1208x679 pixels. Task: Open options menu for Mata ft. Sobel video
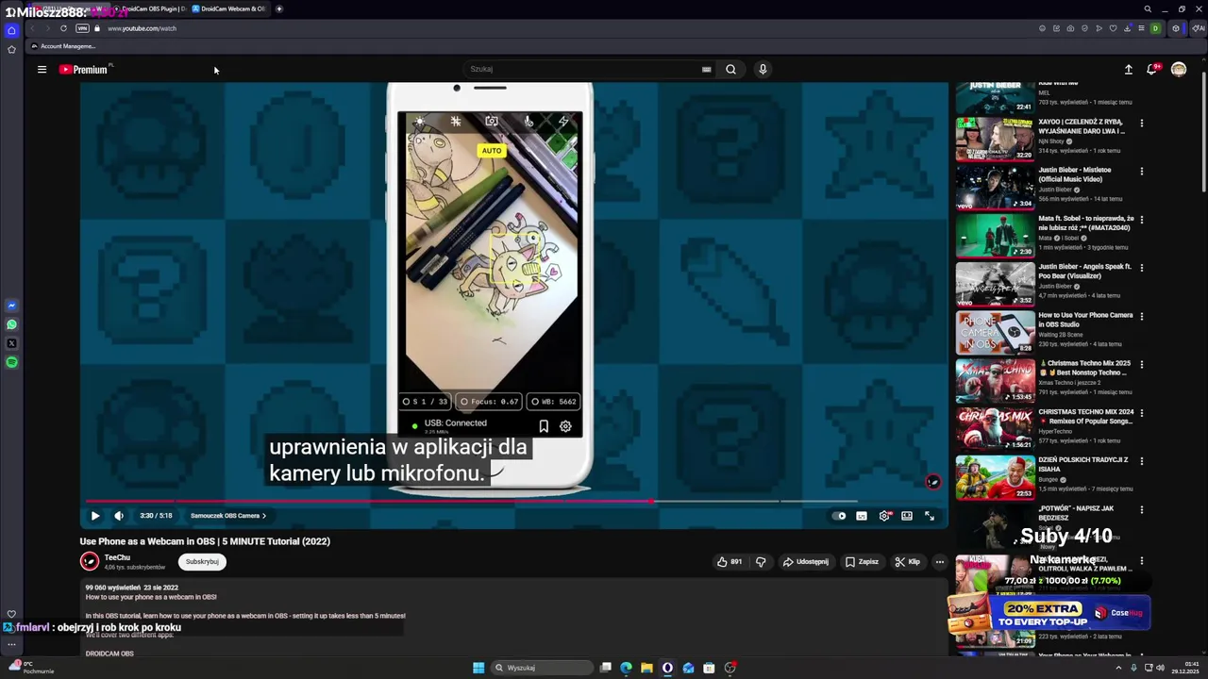pos(1142,220)
